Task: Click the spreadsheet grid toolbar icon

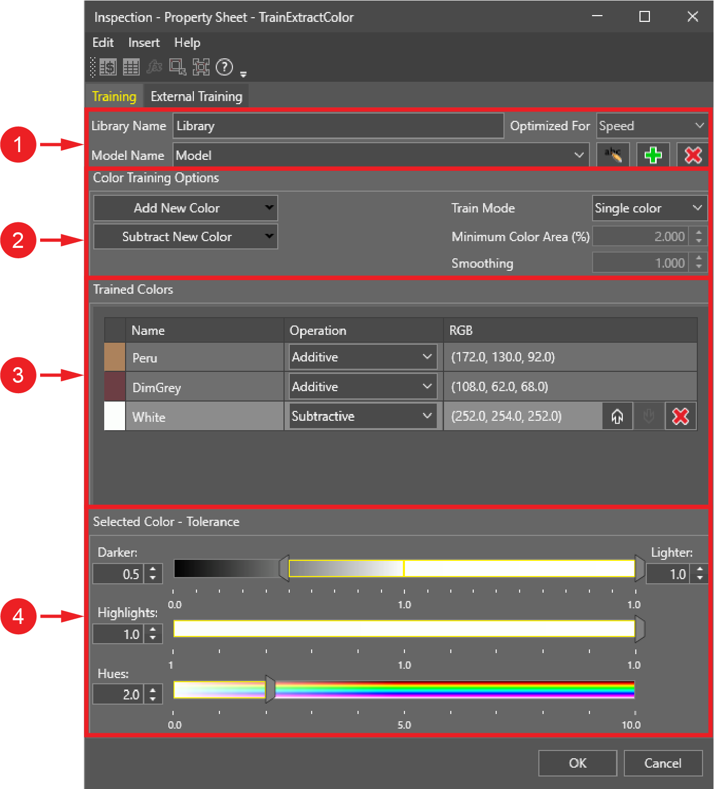Action: point(131,67)
